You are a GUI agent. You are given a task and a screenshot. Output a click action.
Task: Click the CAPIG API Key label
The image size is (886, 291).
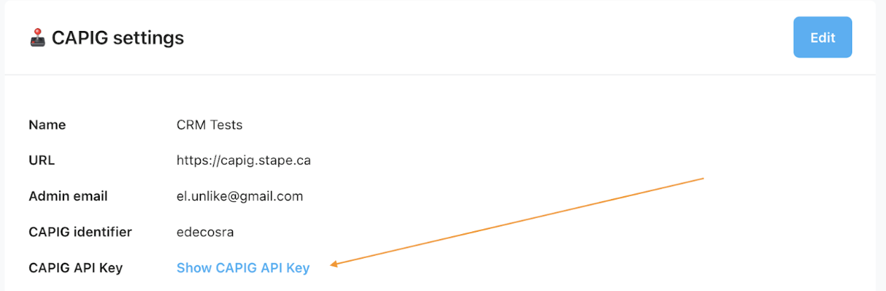pyautogui.click(x=76, y=268)
